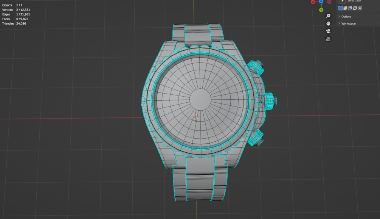Click the upper bracelet links

tap(197, 35)
